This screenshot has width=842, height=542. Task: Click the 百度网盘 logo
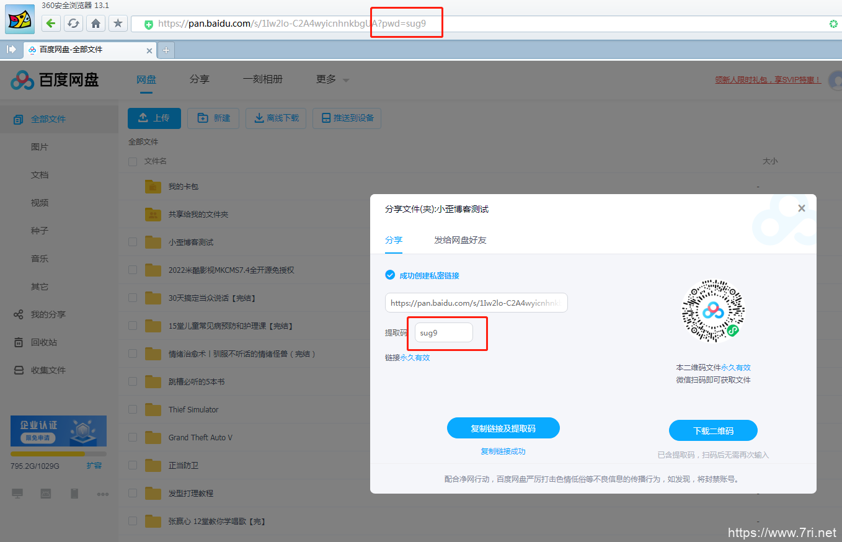coord(55,79)
